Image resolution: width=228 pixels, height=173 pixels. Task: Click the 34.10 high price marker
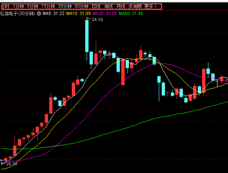(97, 19)
